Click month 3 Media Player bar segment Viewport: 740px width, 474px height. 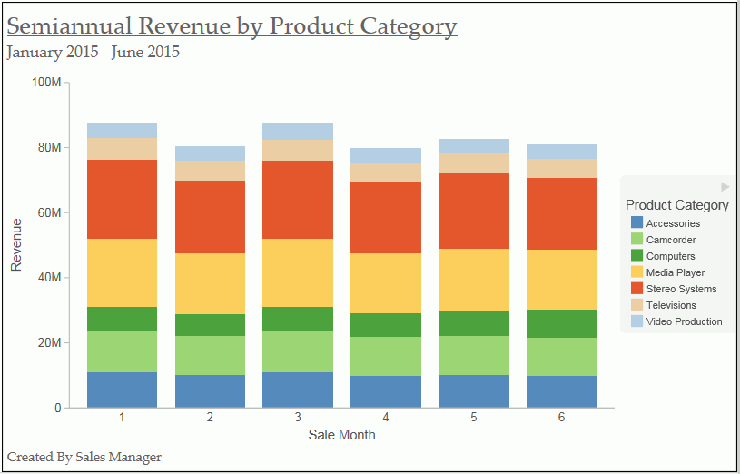click(x=298, y=273)
